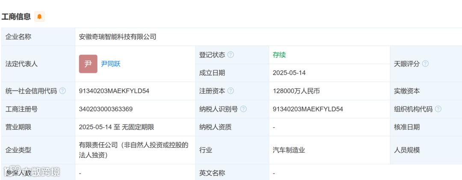Click the 纳税人资质 label cell
This screenshot has height=180, width=462.
pyautogui.click(x=232, y=127)
